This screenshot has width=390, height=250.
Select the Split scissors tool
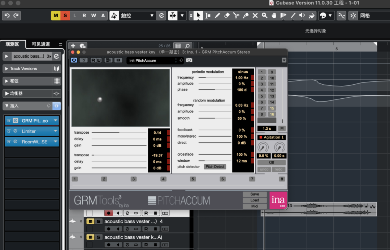(236, 15)
